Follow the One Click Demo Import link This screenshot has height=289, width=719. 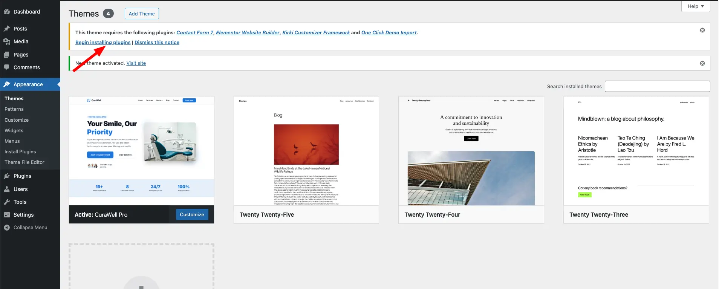coord(389,33)
